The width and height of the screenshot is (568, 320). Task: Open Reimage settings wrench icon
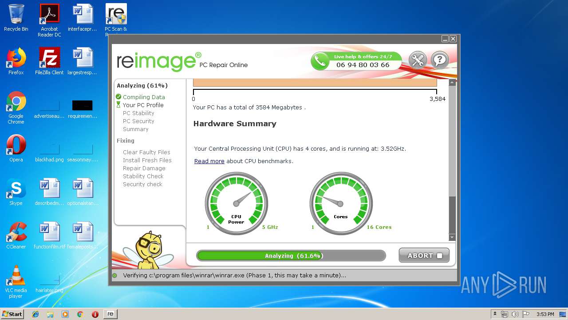coord(418,60)
